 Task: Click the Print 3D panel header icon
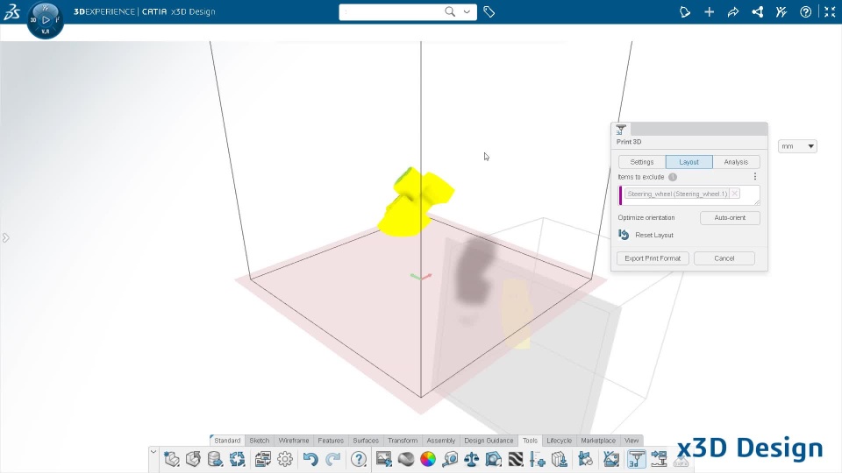click(x=621, y=130)
